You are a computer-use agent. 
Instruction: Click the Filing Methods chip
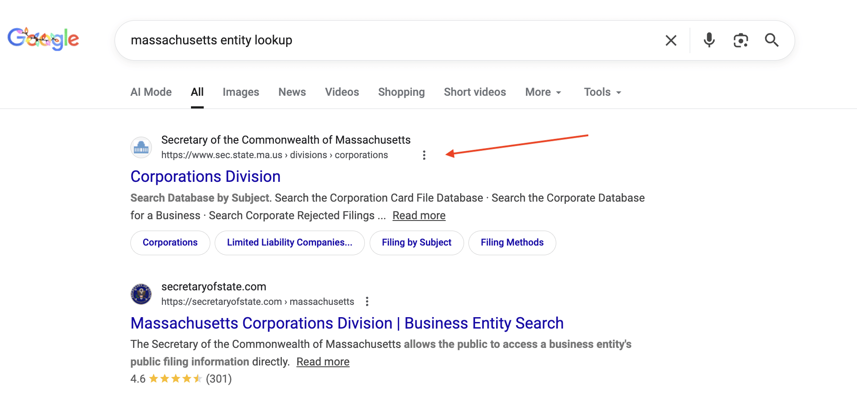pyautogui.click(x=512, y=242)
